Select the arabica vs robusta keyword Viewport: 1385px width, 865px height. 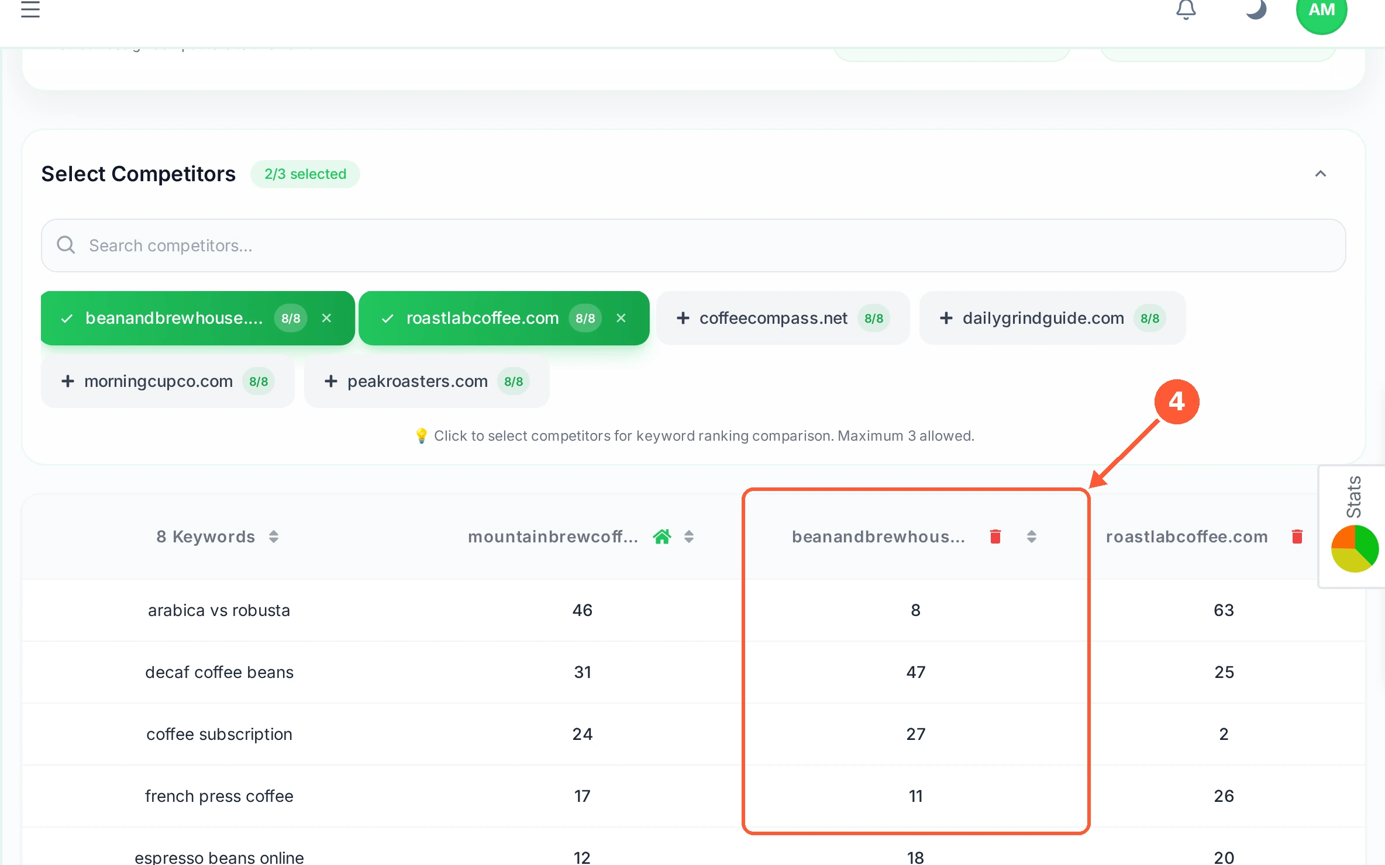tap(219, 610)
